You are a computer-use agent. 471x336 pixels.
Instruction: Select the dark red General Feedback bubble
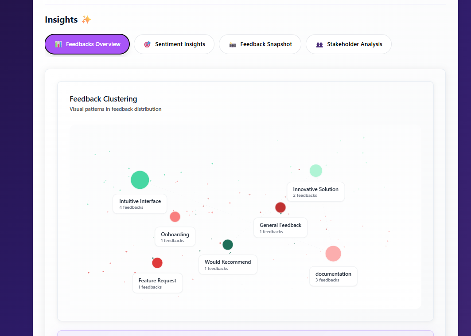pyautogui.click(x=280, y=207)
